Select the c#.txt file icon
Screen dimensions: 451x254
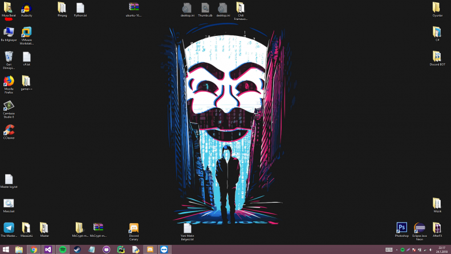(x=26, y=58)
